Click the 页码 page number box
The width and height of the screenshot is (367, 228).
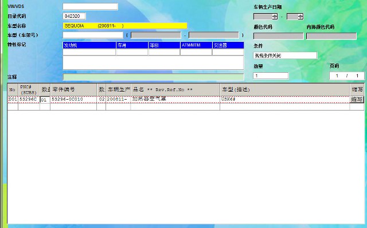346,76
